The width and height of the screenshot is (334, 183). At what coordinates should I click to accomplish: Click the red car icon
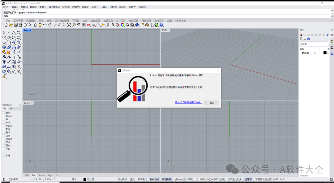point(88,25)
